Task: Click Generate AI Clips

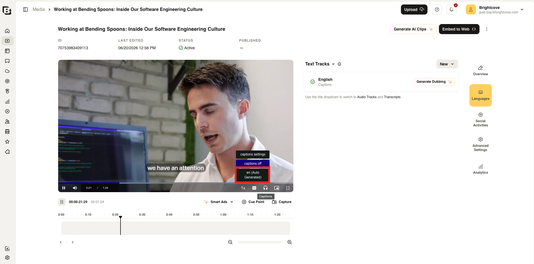Action: coord(413,29)
